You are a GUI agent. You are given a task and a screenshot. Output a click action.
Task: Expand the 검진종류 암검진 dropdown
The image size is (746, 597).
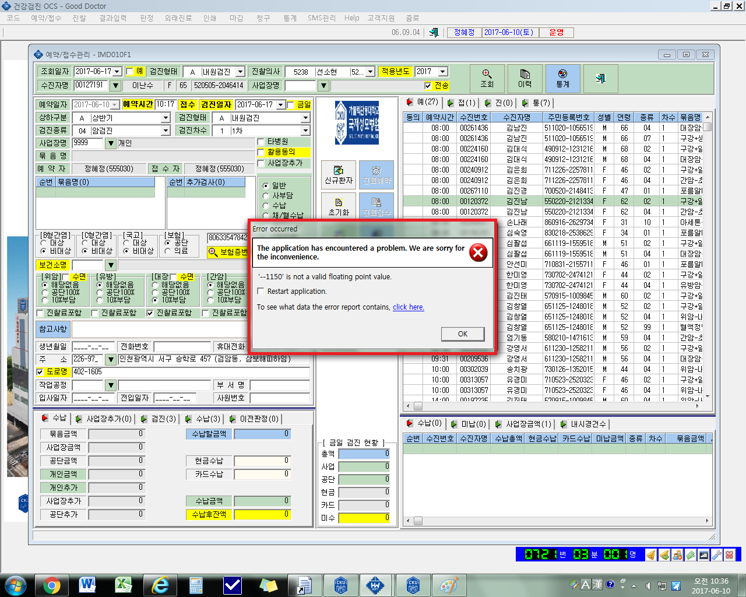166,131
